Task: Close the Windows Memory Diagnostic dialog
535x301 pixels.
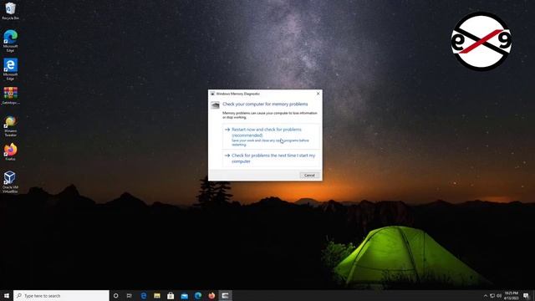Action: (x=318, y=93)
